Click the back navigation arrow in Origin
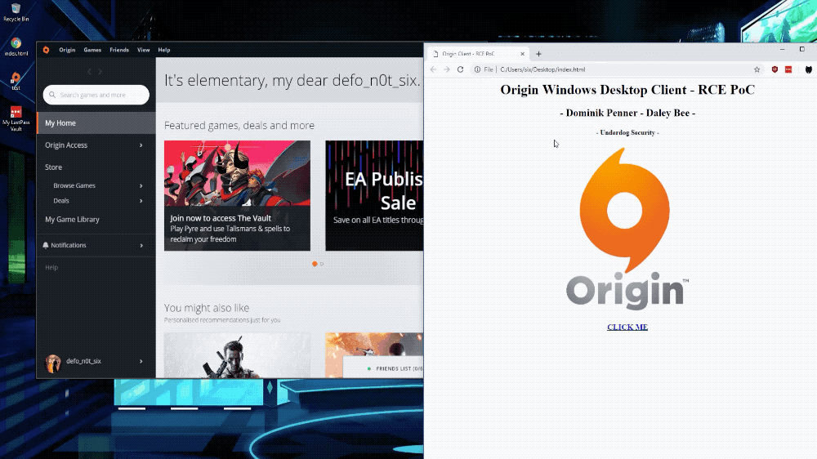This screenshot has height=459, width=817. [90, 71]
